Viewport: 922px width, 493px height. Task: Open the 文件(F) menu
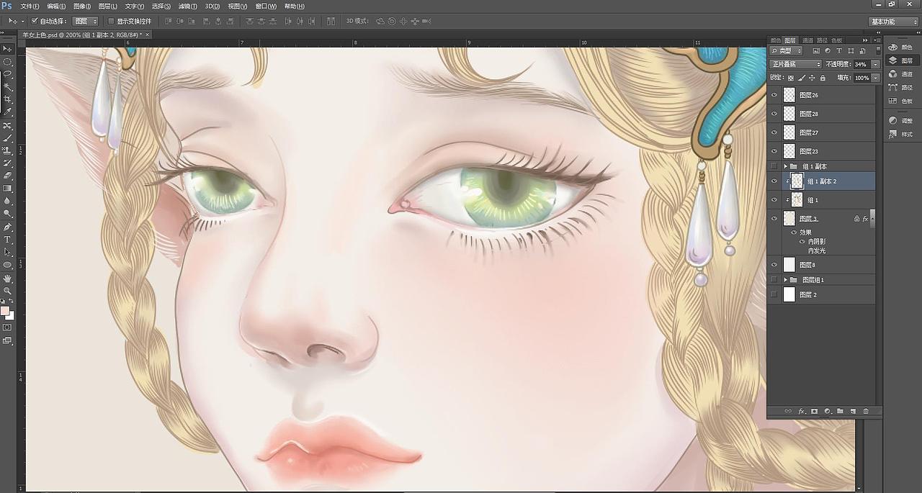coord(30,6)
